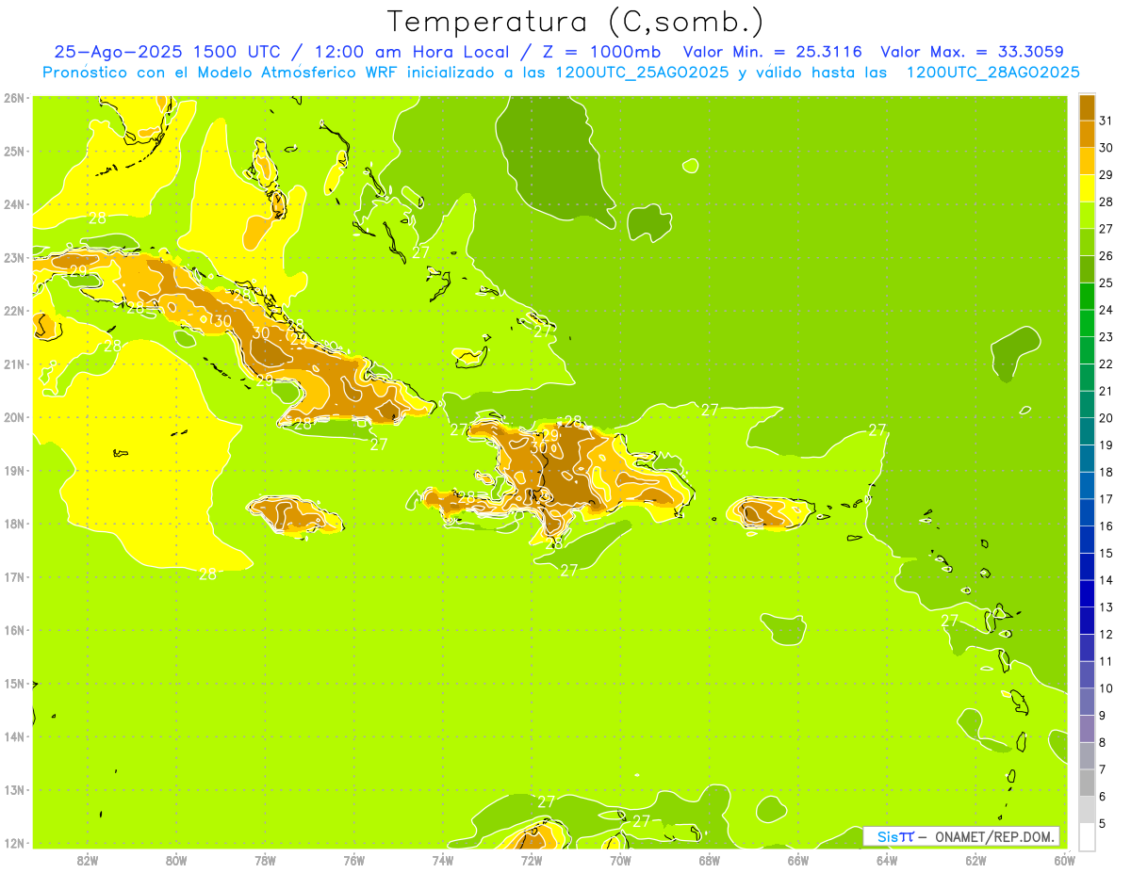Click "Valor Max. = 33.3059"
1131x873 pixels.
pos(971,52)
